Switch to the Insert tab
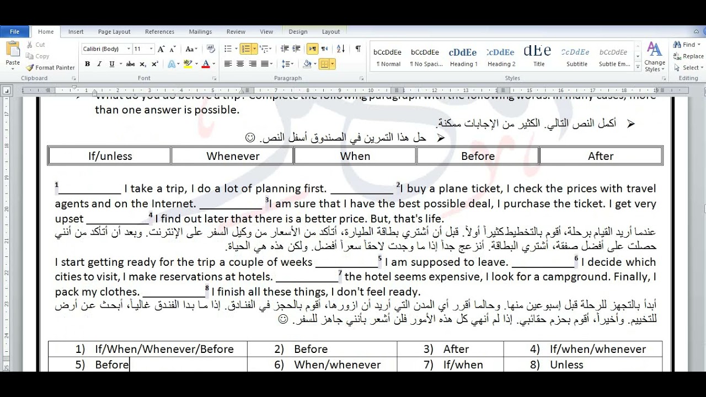 [76, 31]
